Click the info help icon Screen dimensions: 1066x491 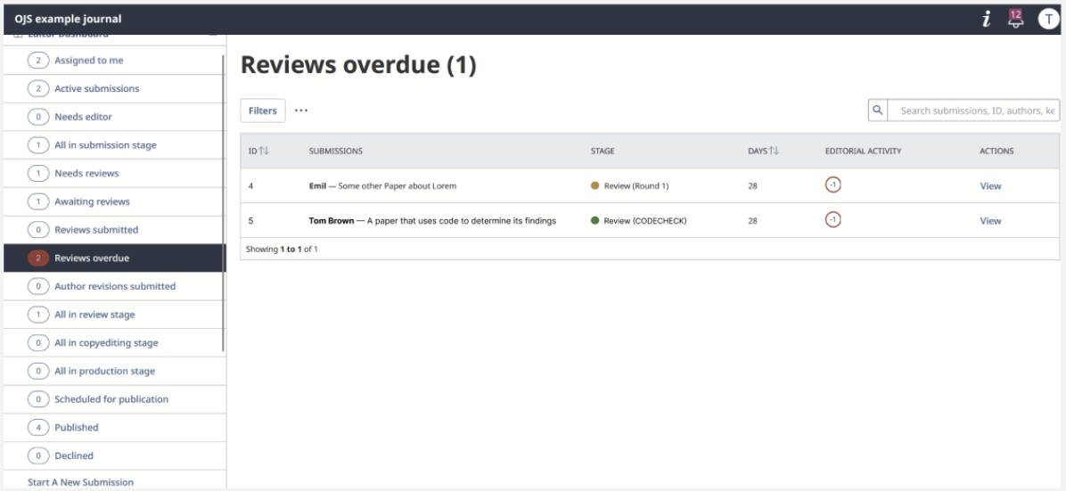tap(987, 19)
